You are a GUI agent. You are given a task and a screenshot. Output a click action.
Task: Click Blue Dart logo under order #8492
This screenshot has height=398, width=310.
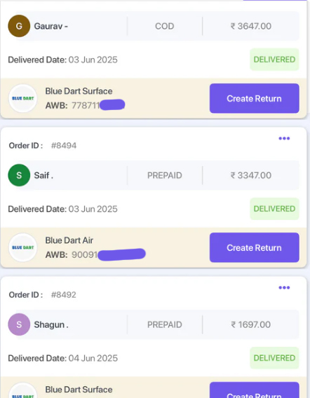coord(23,391)
